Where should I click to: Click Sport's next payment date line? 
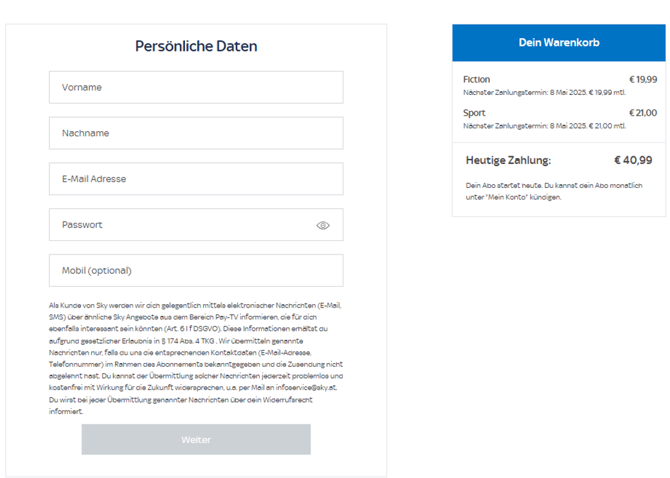[x=544, y=125]
